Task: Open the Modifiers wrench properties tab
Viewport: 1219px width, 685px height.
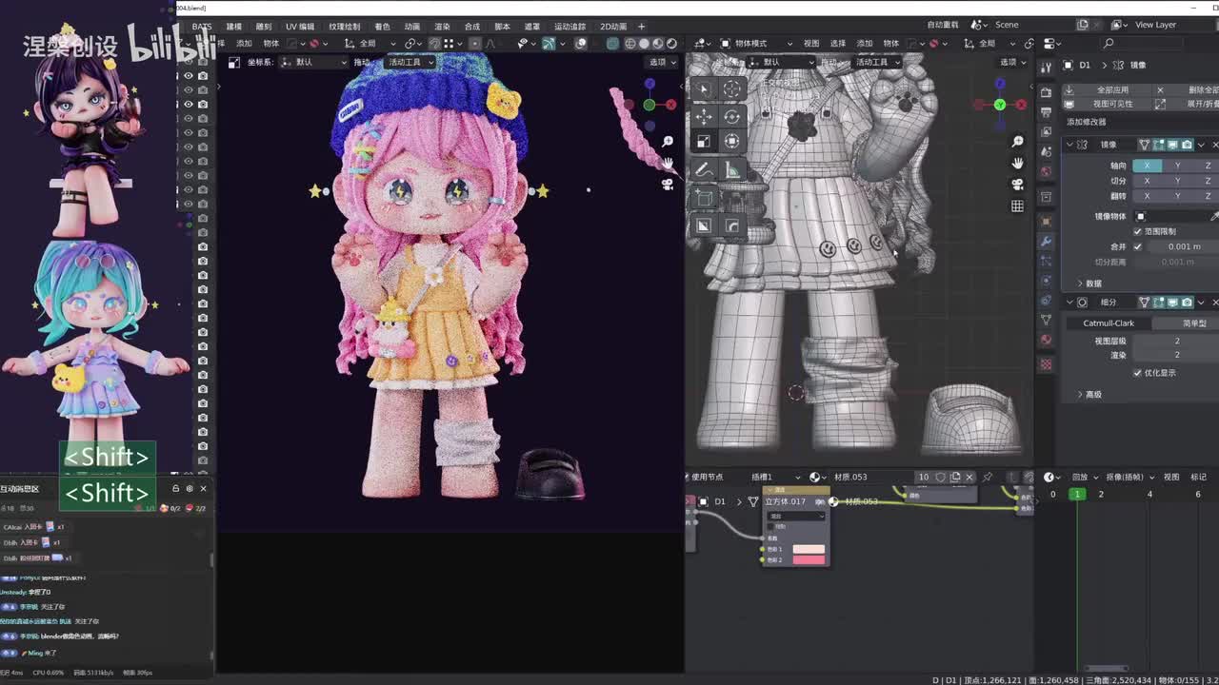Action: coord(1046,243)
